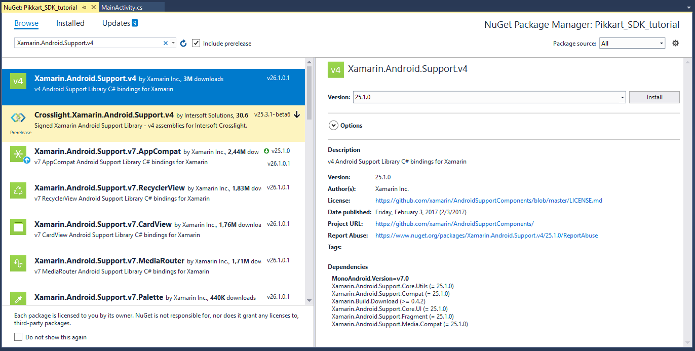Expand the Options section
Viewport: 695px width, 351px height.
(x=333, y=126)
